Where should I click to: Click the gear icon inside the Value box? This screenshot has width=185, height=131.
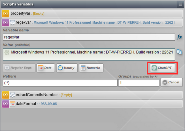tap(7, 52)
